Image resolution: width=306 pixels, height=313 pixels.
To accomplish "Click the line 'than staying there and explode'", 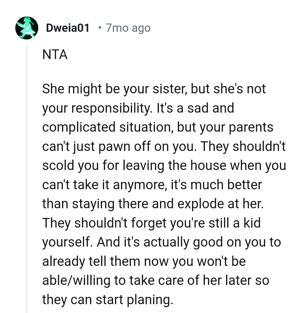I will click(x=153, y=204).
